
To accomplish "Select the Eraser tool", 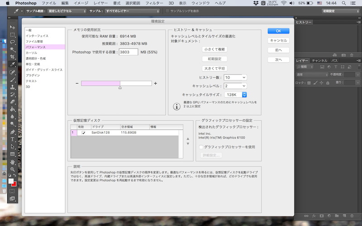I will coord(13,102).
